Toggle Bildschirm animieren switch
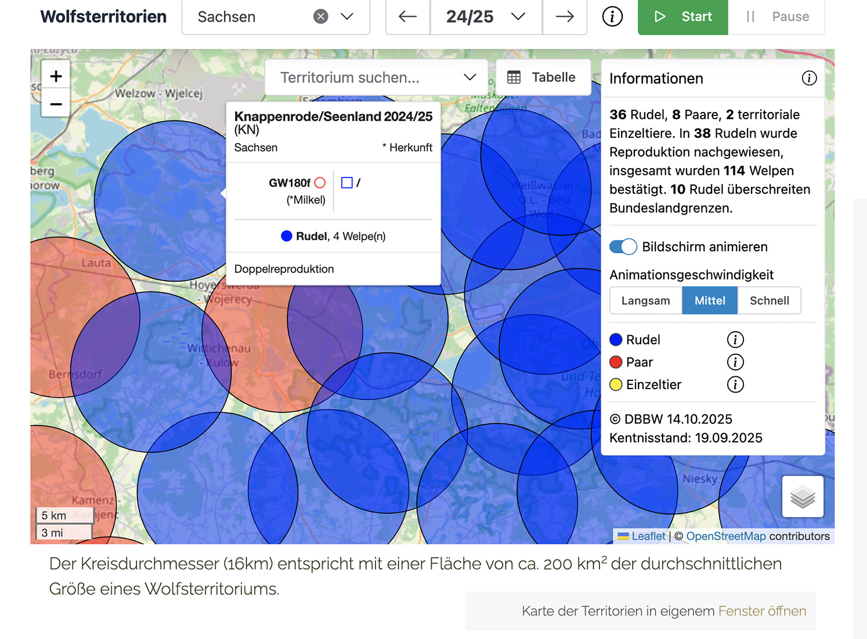The image size is (867, 639). point(623,247)
